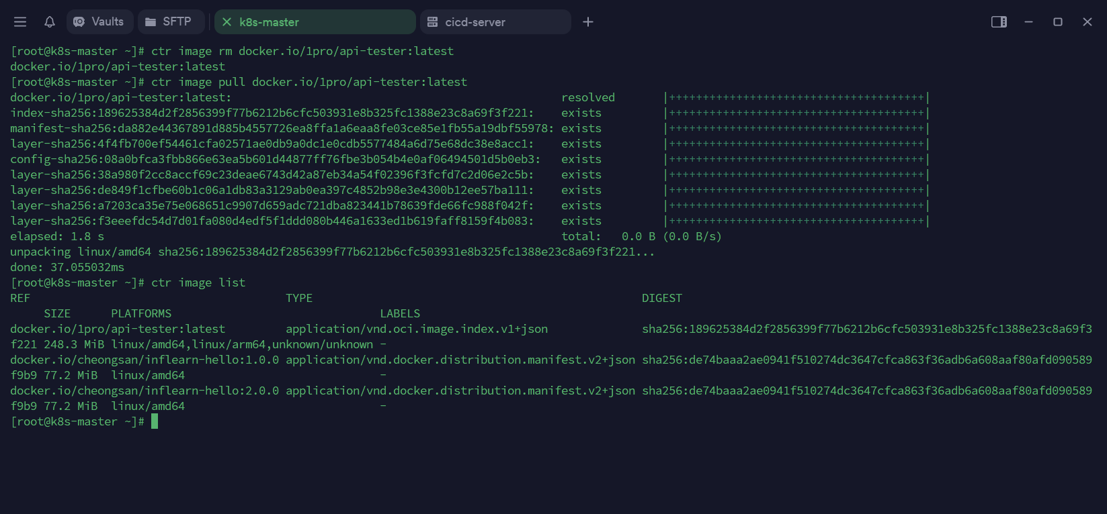Image resolution: width=1107 pixels, height=514 pixels.
Task: Click the terminal cursor at the last prompt
Action: pyautogui.click(x=155, y=421)
